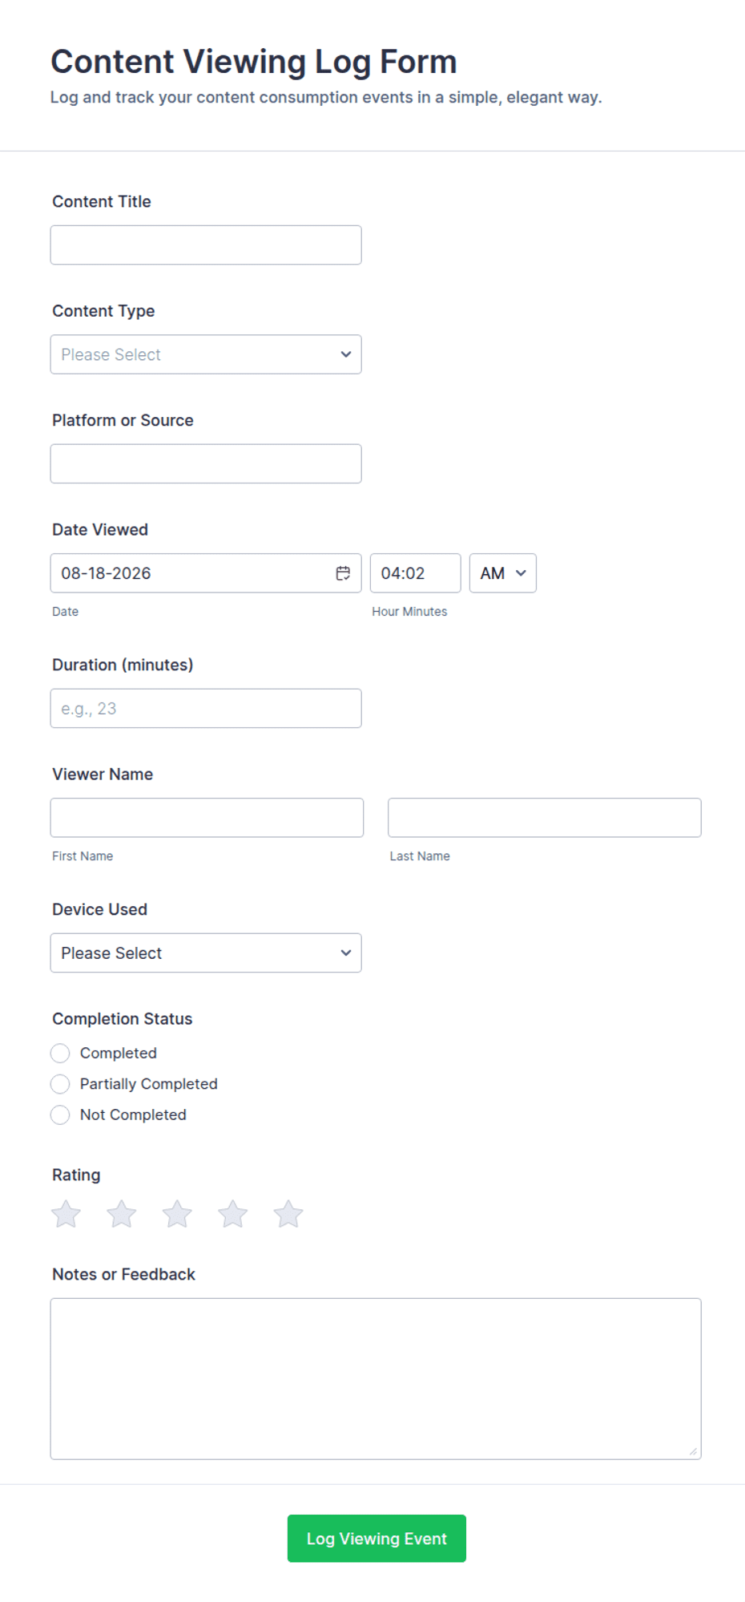
Task: Click the Duration minutes input
Action: (206, 708)
